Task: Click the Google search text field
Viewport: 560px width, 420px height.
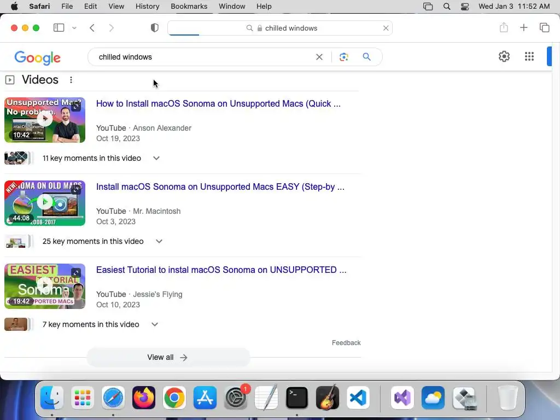Action: click(x=203, y=57)
